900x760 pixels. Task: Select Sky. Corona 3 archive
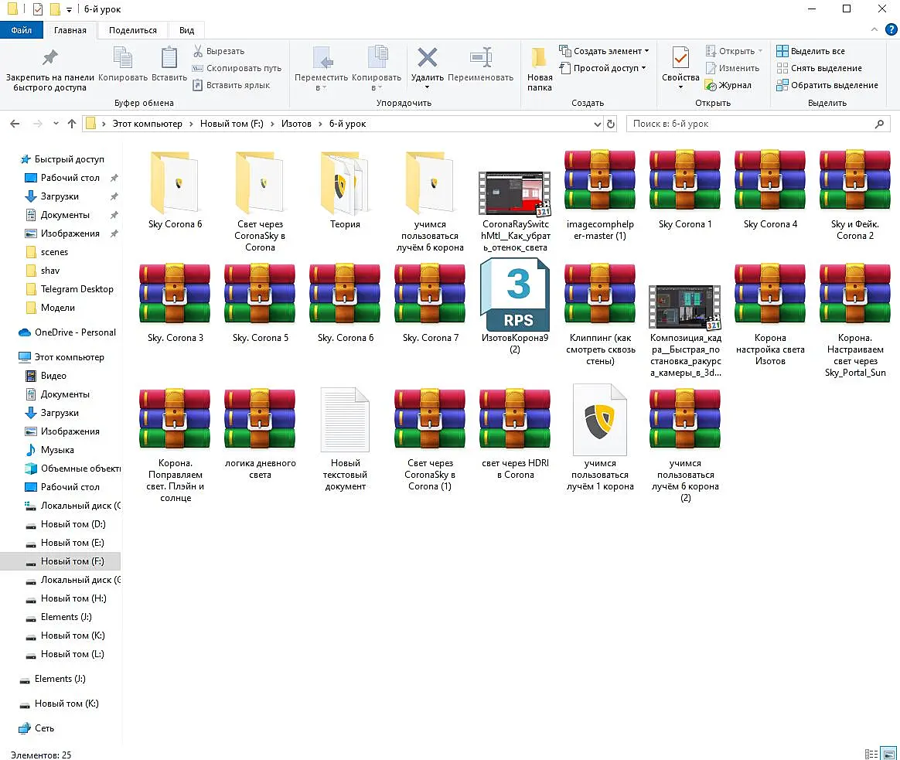[x=175, y=303]
